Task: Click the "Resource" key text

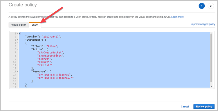Action: point(39,71)
